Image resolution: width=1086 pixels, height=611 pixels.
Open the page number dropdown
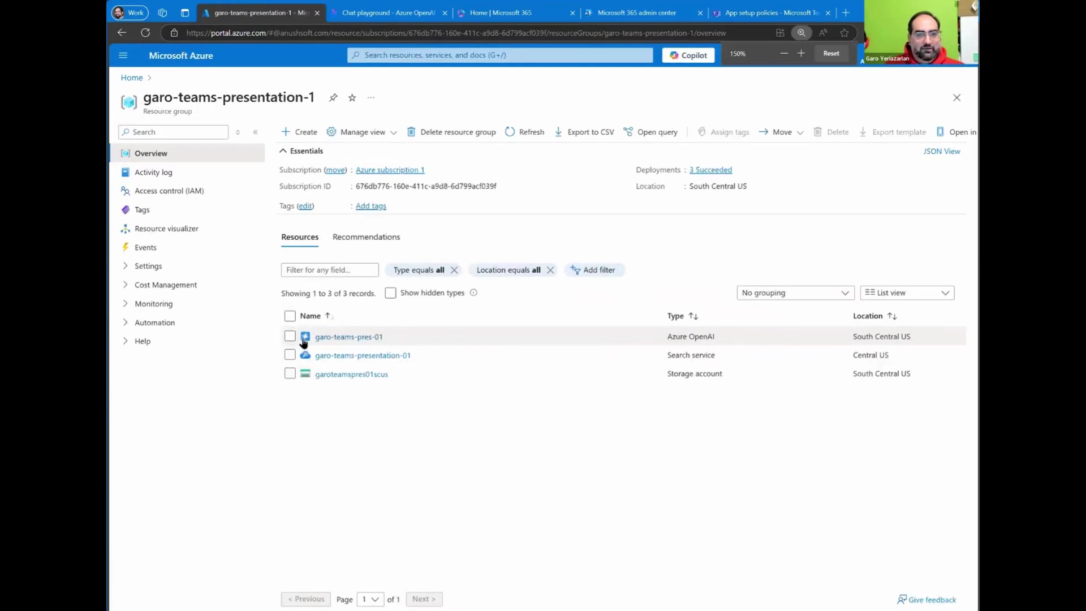(370, 599)
